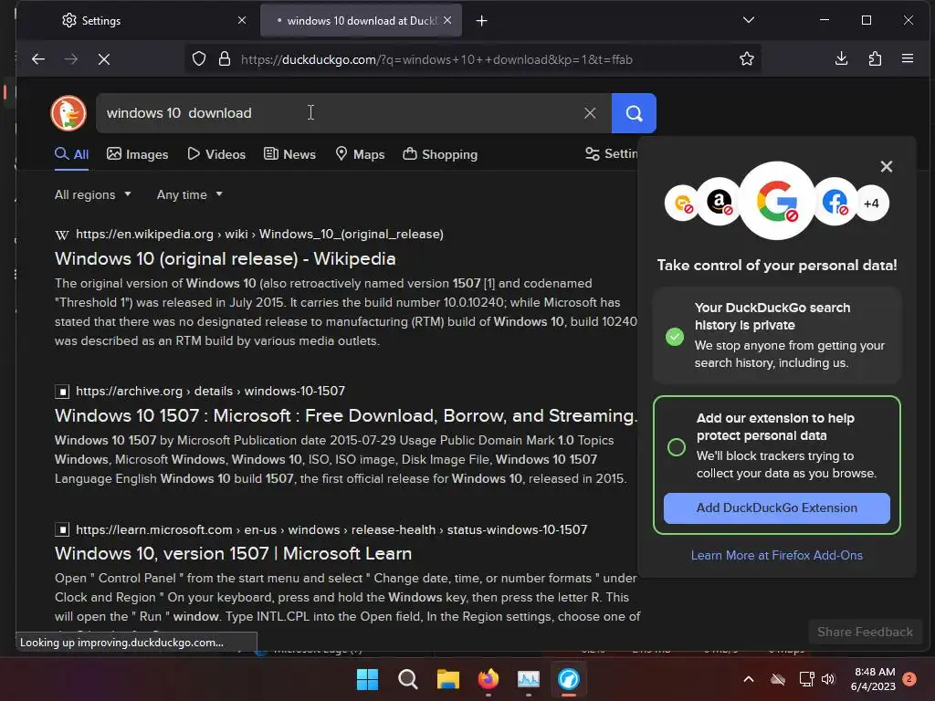
Task: Stop loading the page
Action: click(x=104, y=59)
